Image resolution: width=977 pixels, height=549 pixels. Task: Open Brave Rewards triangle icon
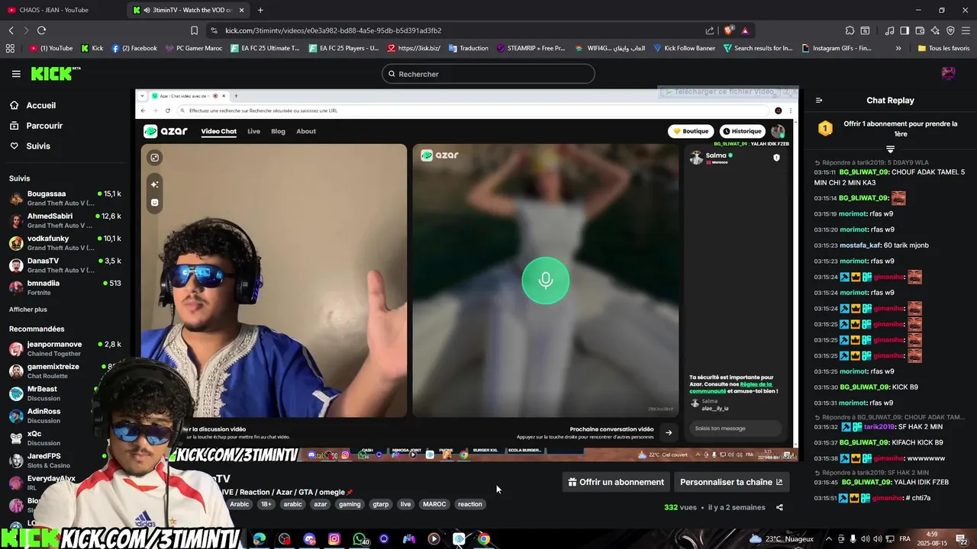click(745, 30)
